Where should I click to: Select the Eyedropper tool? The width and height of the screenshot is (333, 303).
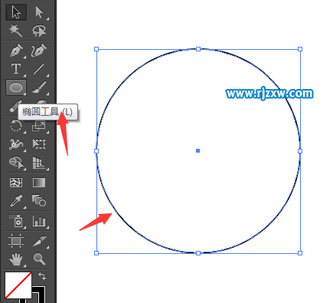coord(16,201)
